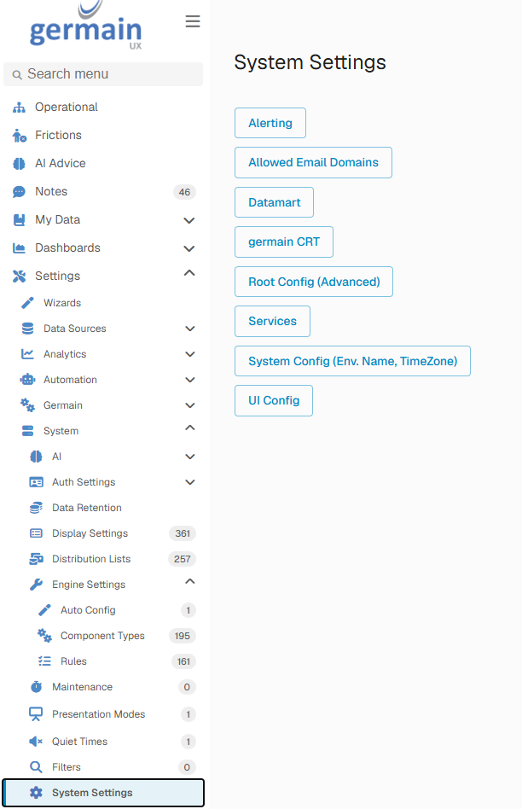Go to Data Retention menu item

click(103, 508)
